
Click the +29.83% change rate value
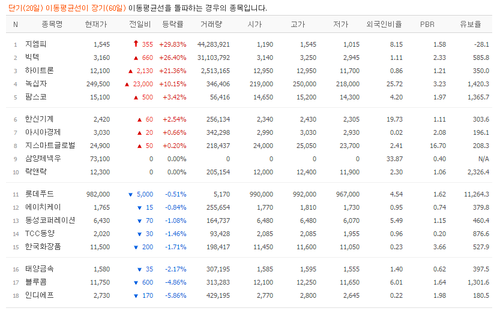[172, 44]
